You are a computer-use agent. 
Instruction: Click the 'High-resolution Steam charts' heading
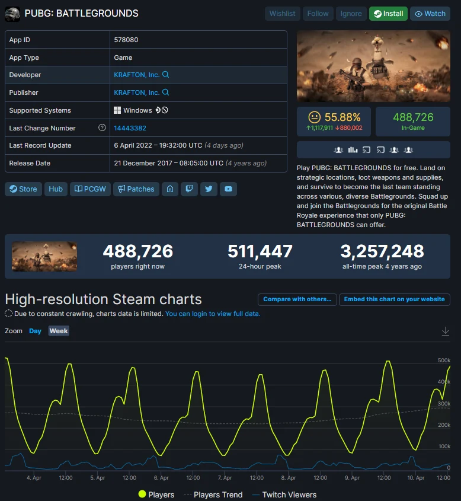pos(103,299)
